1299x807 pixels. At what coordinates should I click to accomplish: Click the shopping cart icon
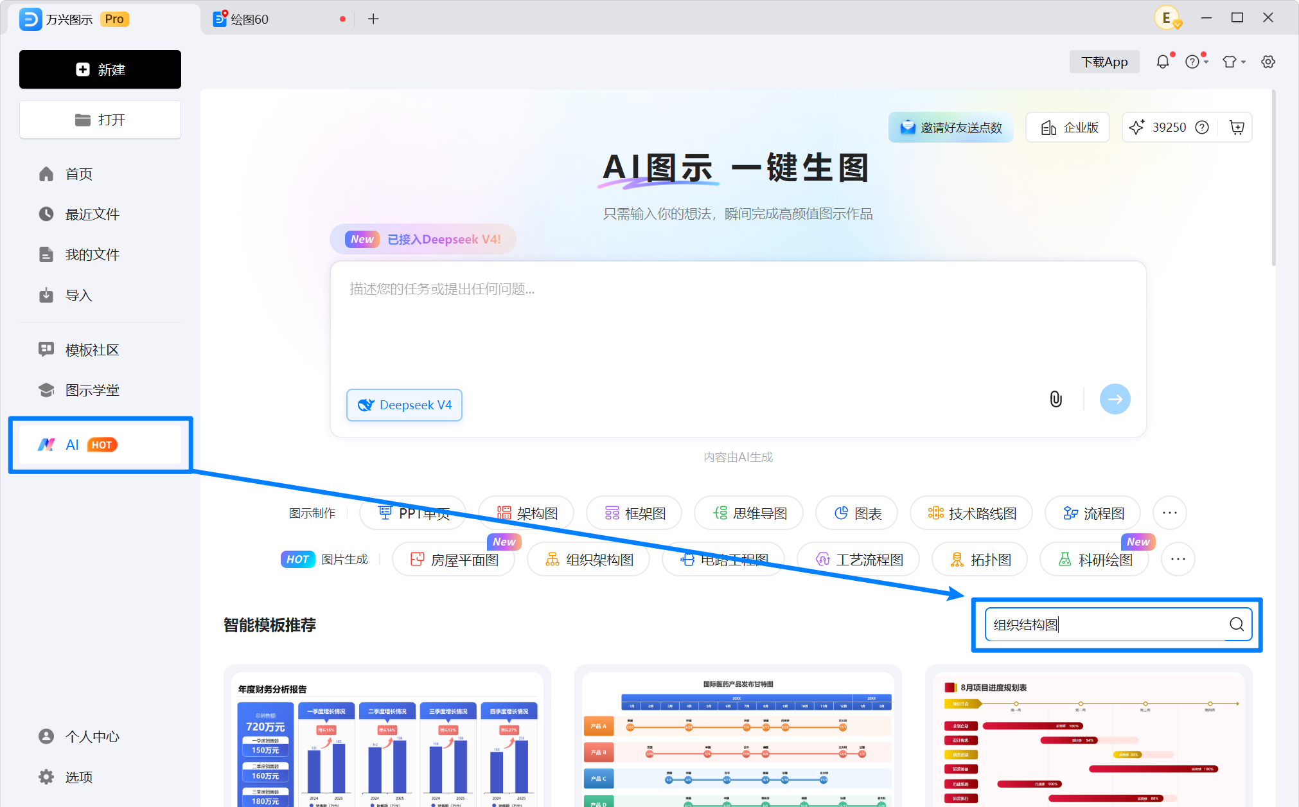1237,127
